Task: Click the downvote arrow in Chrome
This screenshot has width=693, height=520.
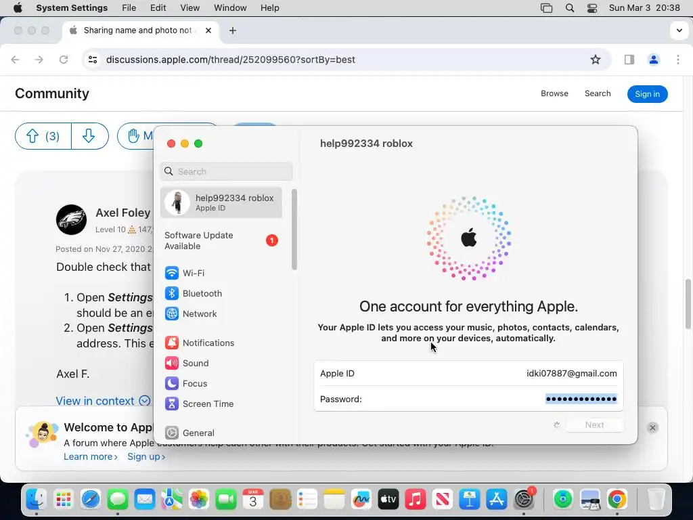Action: (90, 136)
